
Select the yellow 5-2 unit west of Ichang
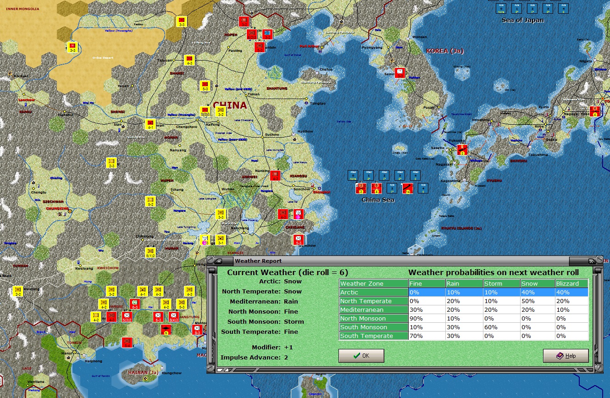pos(150,201)
